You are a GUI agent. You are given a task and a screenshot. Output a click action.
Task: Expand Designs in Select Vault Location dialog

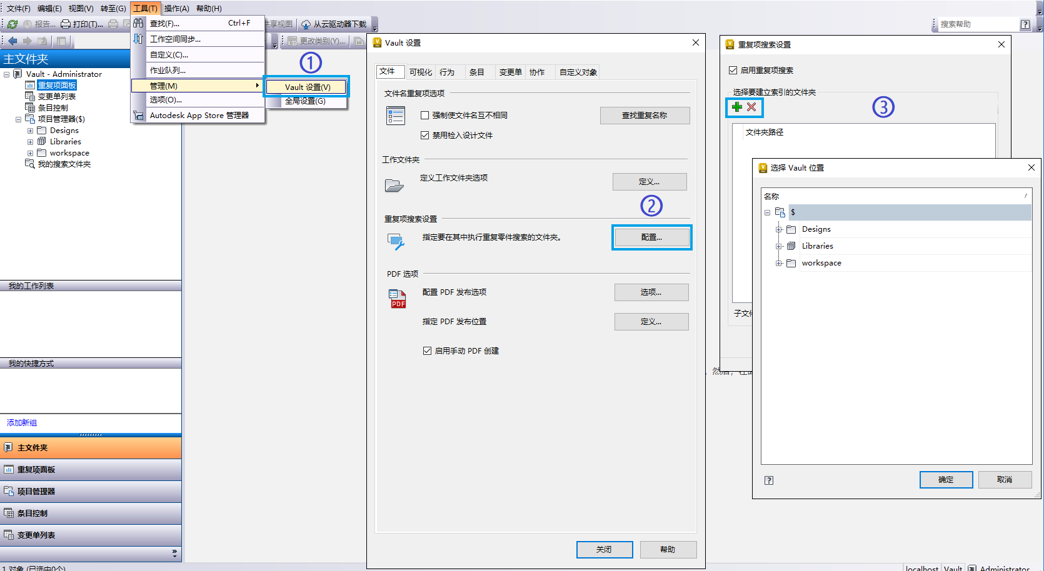(x=780, y=230)
